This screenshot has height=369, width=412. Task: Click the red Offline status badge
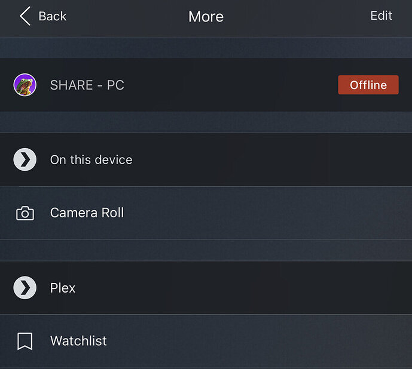click(x=368, y=85)
